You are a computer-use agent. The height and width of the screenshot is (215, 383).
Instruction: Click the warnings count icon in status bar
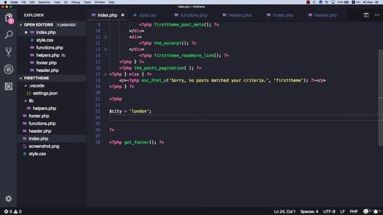click(x=16, y=211)
